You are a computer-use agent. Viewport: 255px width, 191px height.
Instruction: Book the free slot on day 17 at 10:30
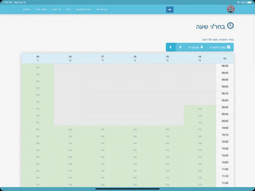pyautogui.click(x=103, y=150)
